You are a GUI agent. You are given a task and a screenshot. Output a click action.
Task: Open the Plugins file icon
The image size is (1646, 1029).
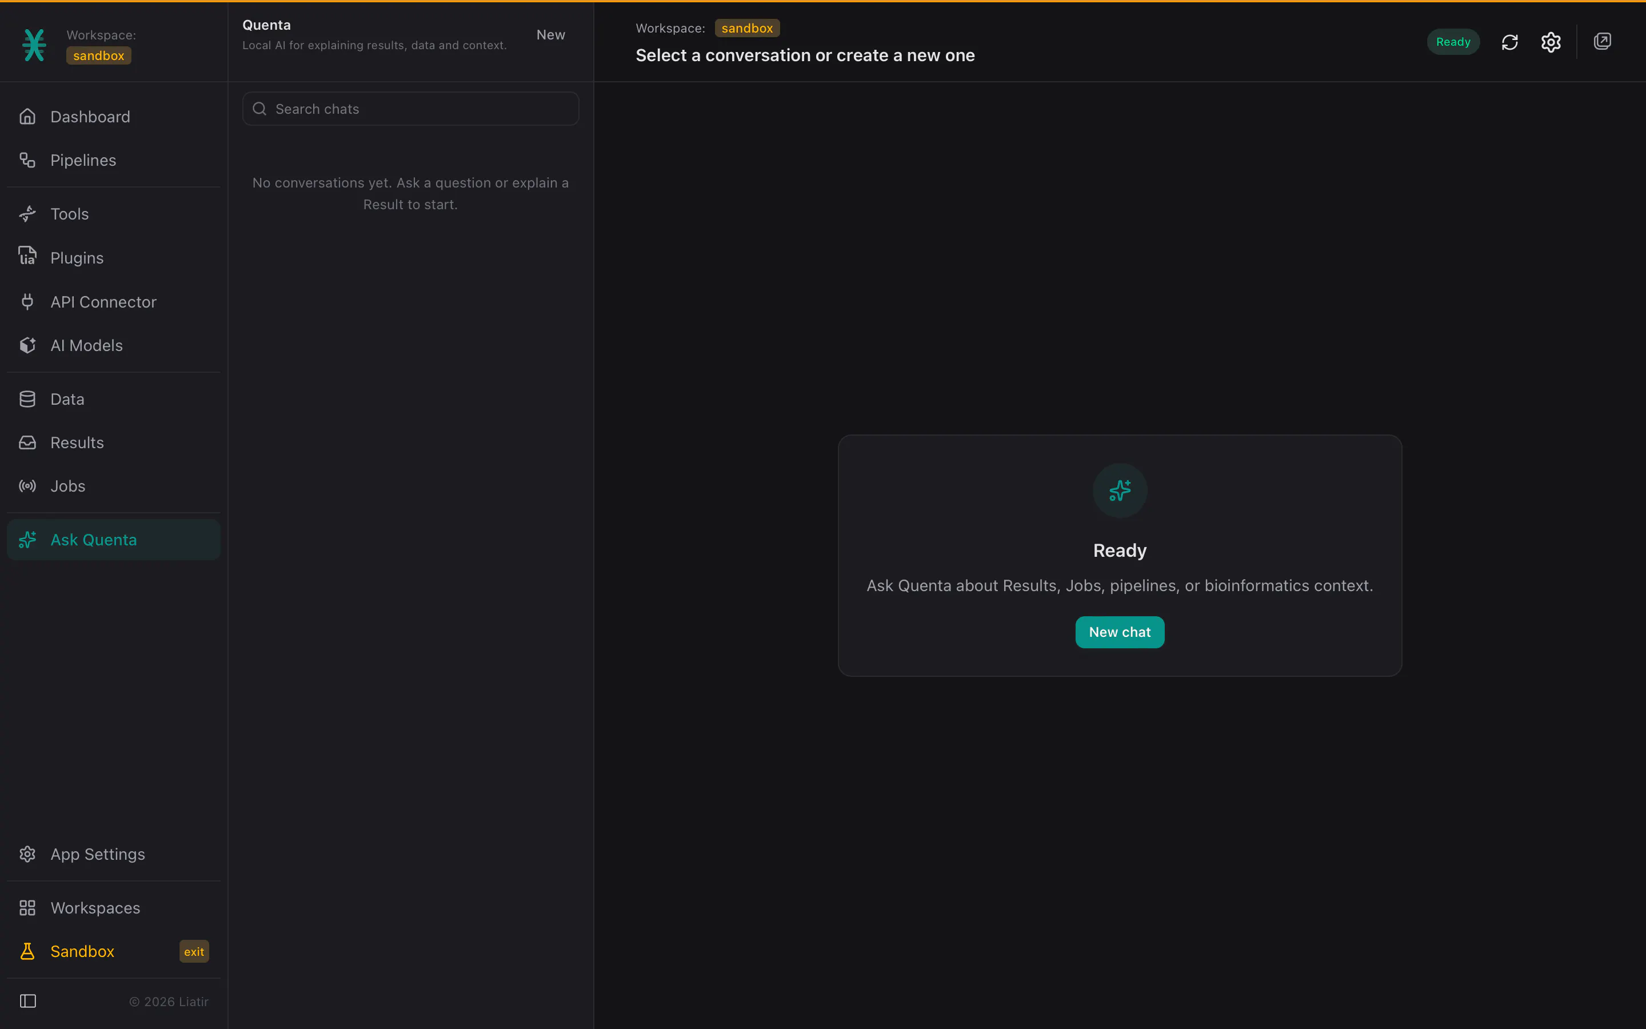click(x=27, y=257)
